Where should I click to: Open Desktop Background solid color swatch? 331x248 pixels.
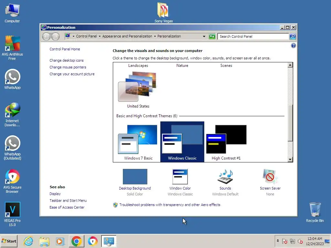coord(135,177)
